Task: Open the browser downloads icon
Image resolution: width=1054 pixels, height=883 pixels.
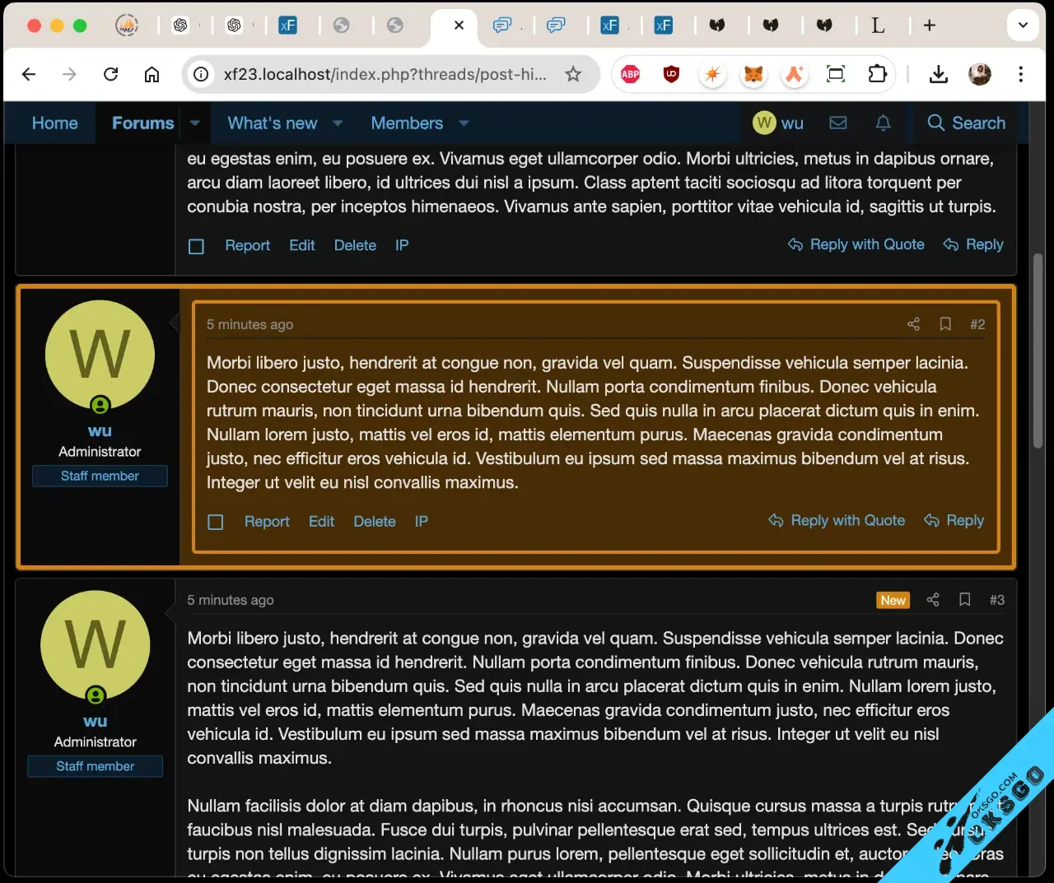Action: [x=938, y=75]
